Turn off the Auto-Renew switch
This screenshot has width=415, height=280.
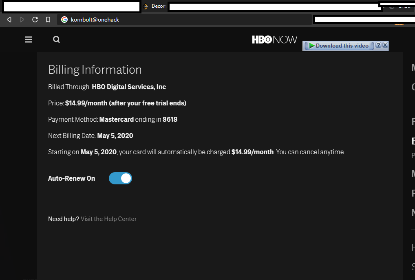pyautogui.click(x=120, y=178)
